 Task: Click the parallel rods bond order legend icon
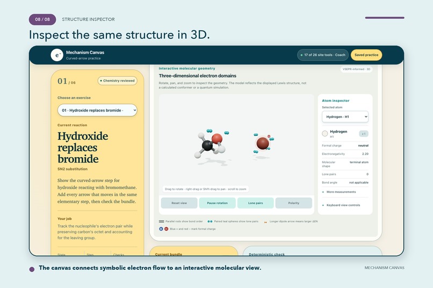[x=162, y=221]
